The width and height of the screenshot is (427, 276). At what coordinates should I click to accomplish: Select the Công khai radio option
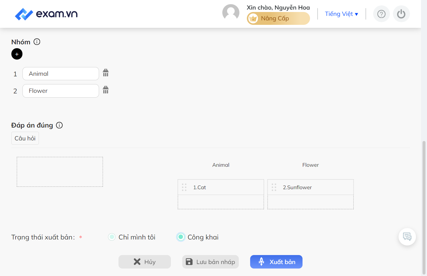(181, 237)
